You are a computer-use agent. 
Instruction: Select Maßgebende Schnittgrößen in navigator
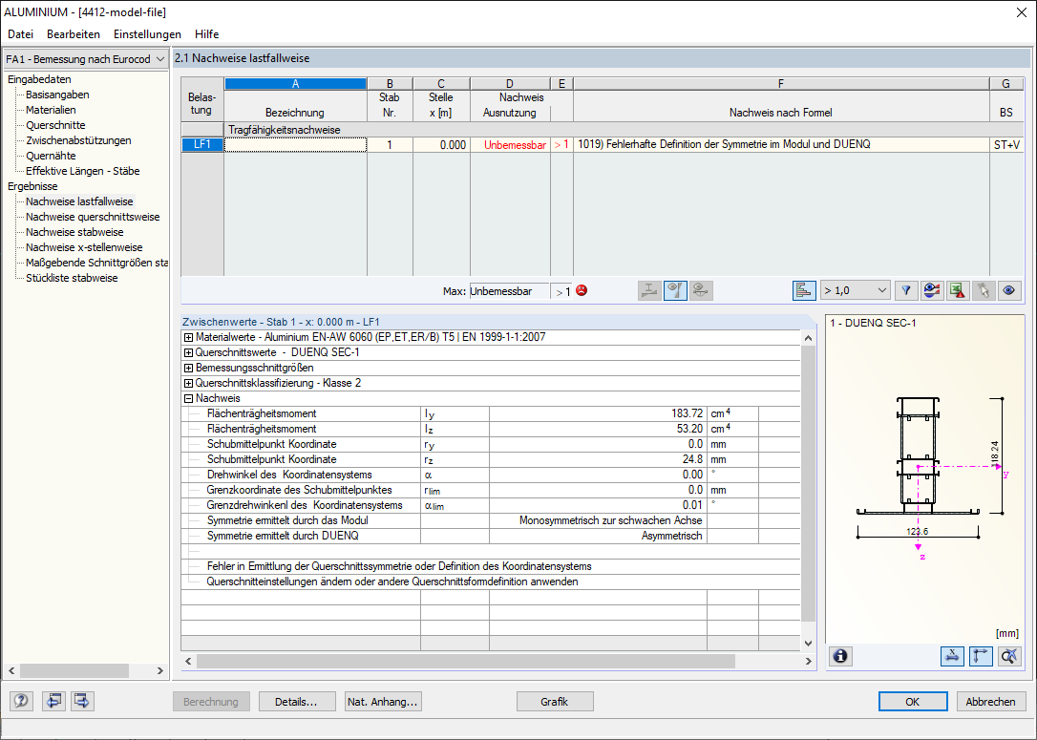pyautogui.click(x=96, y=263)
